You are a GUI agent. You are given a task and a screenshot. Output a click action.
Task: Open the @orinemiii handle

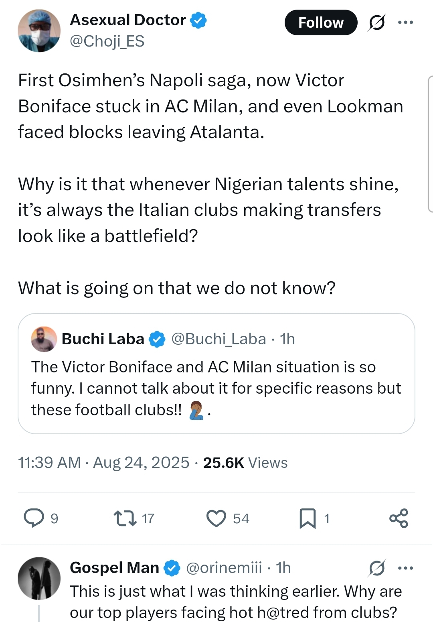pos(224,568)
